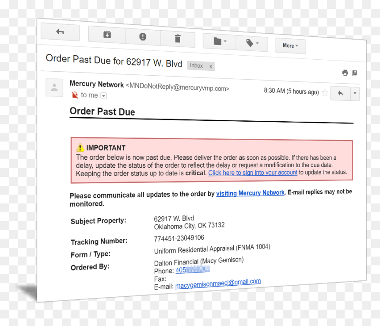380x326 pixels.
Task: Open dropdown next to reply button
Action: (355, 93)
